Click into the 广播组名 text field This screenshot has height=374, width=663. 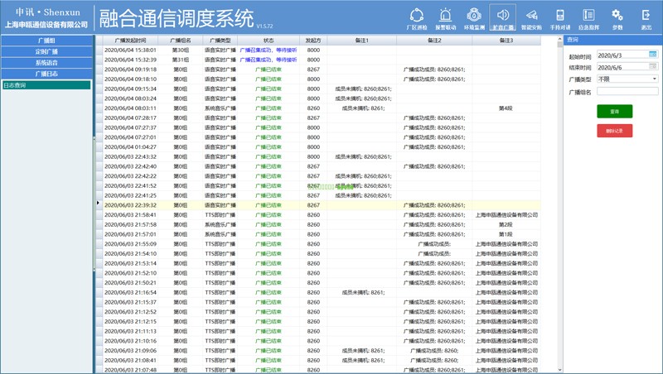(x=627, y=92)
